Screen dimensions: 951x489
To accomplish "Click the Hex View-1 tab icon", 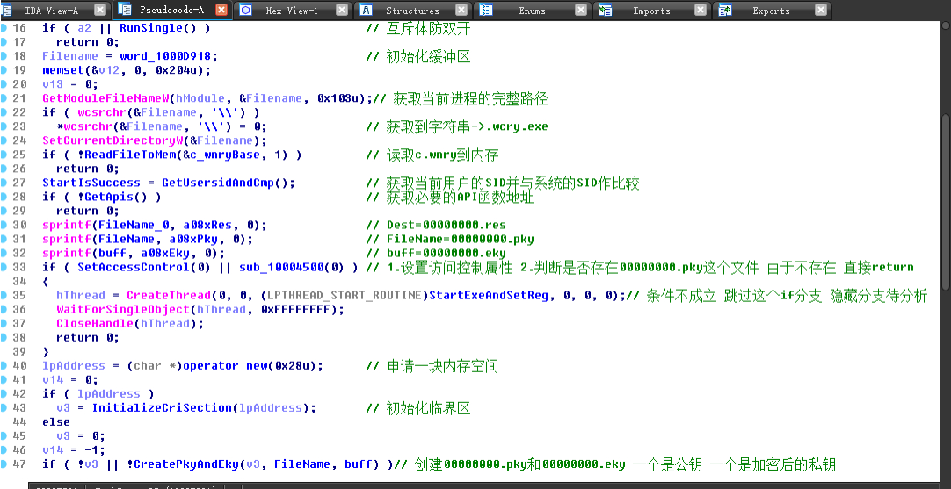I will coord(245,10).
